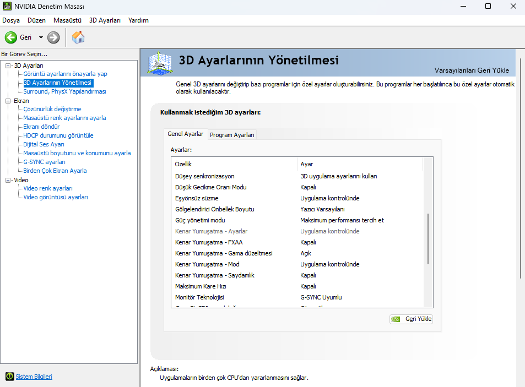This screenshot has height=387, width=525.
Task: Open Çözünürlük değiştirme page
Action: coord(52,109)
